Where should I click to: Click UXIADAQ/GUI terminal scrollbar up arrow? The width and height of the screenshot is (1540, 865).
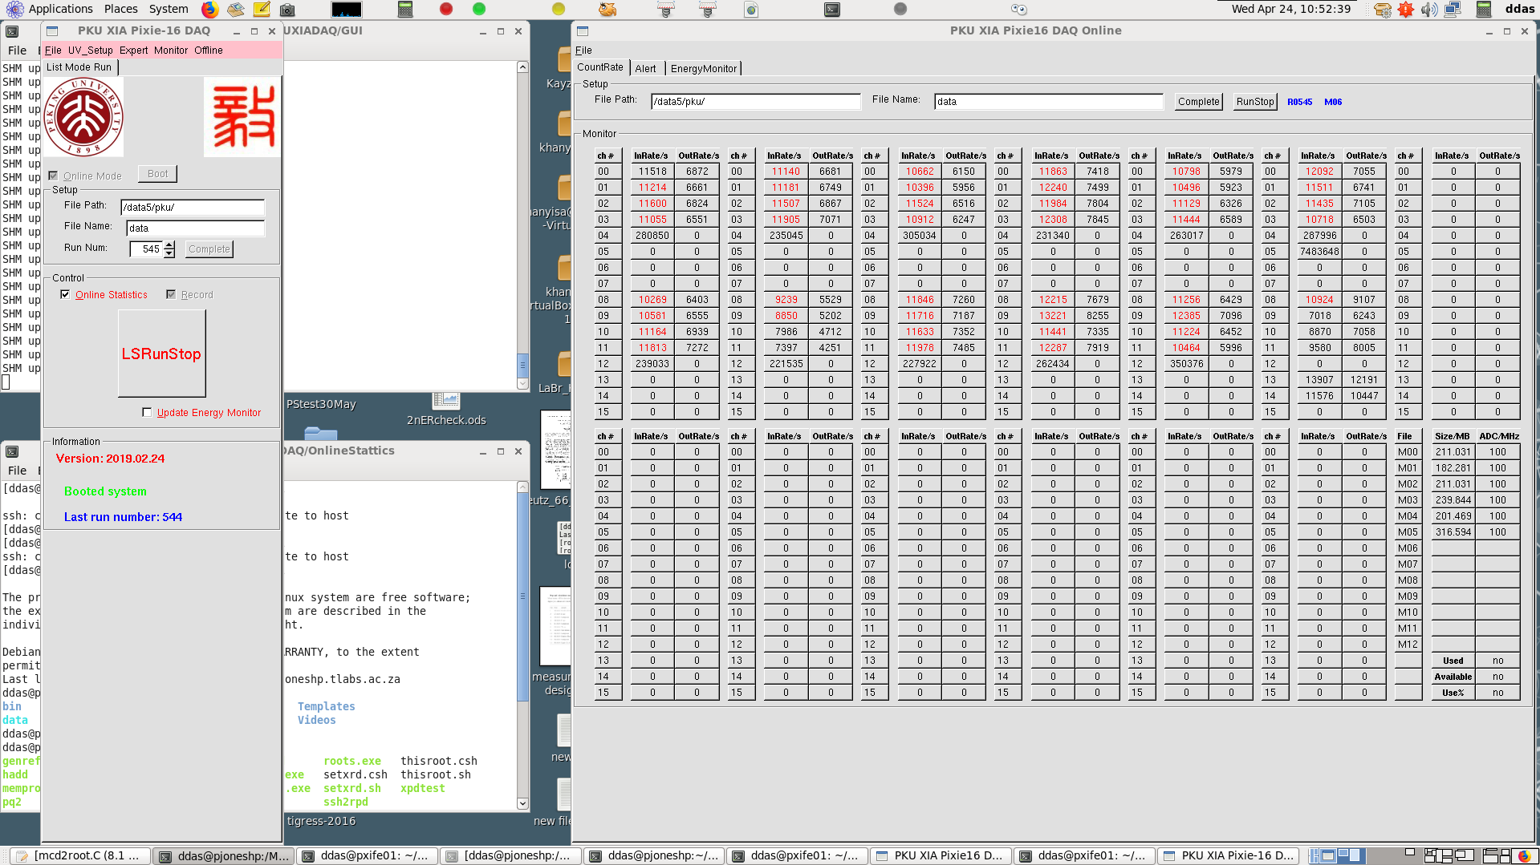522,67
